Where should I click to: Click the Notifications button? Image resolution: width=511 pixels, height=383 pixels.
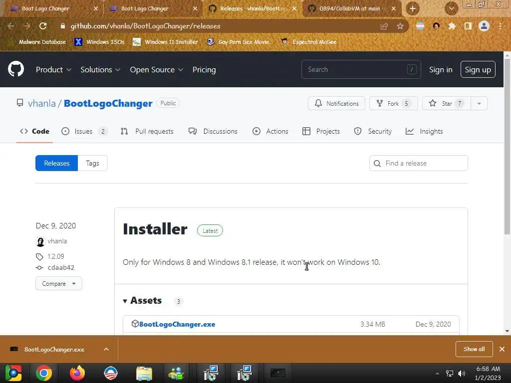tap(336, 104)
